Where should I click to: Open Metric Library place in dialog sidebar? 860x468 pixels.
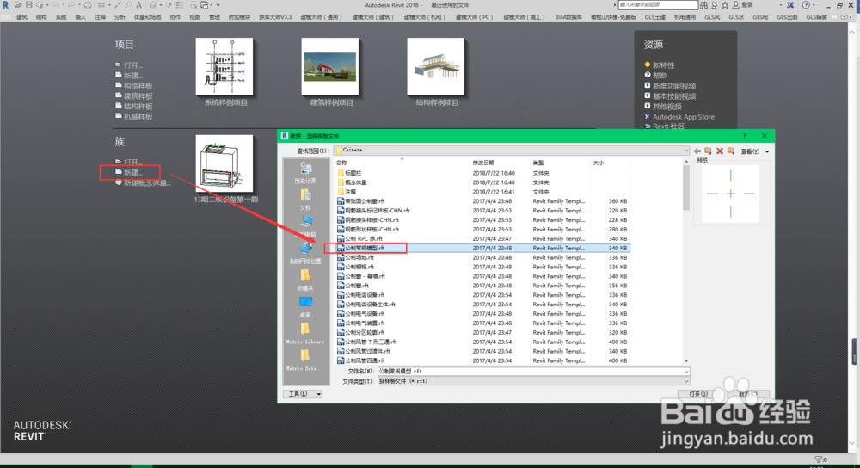pyautogui.click(x=305, y=334)
